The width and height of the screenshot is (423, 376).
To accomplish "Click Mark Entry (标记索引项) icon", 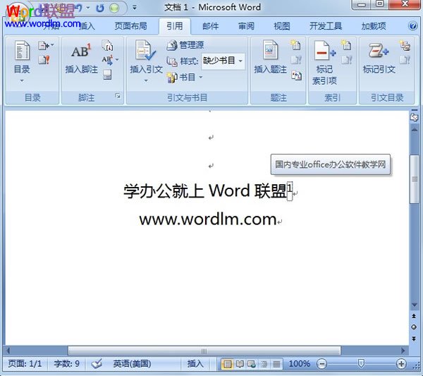I will tap(324, 51).
